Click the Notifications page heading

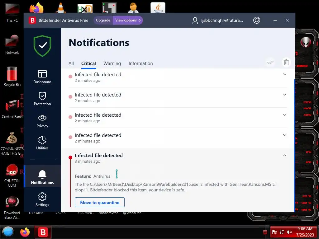[99, 42]
